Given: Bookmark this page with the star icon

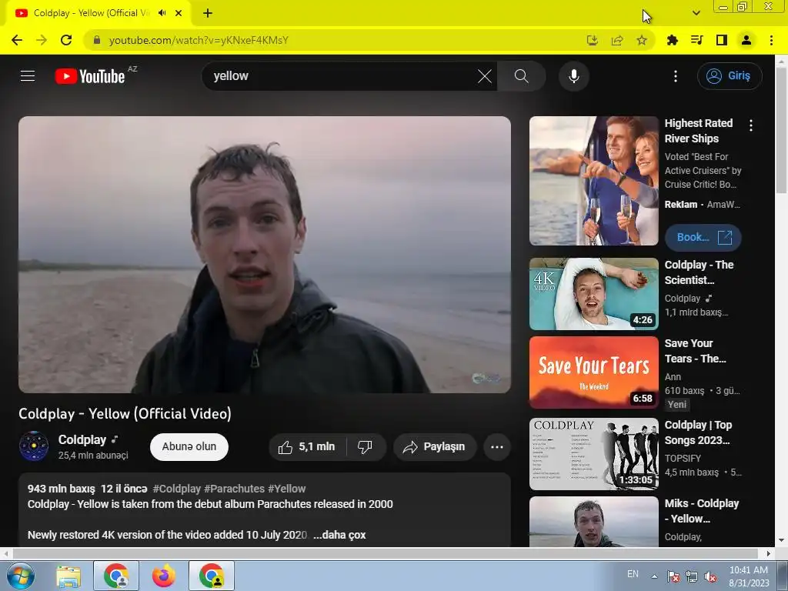Looking at the screenshot, I should click(x=642, y=40).
